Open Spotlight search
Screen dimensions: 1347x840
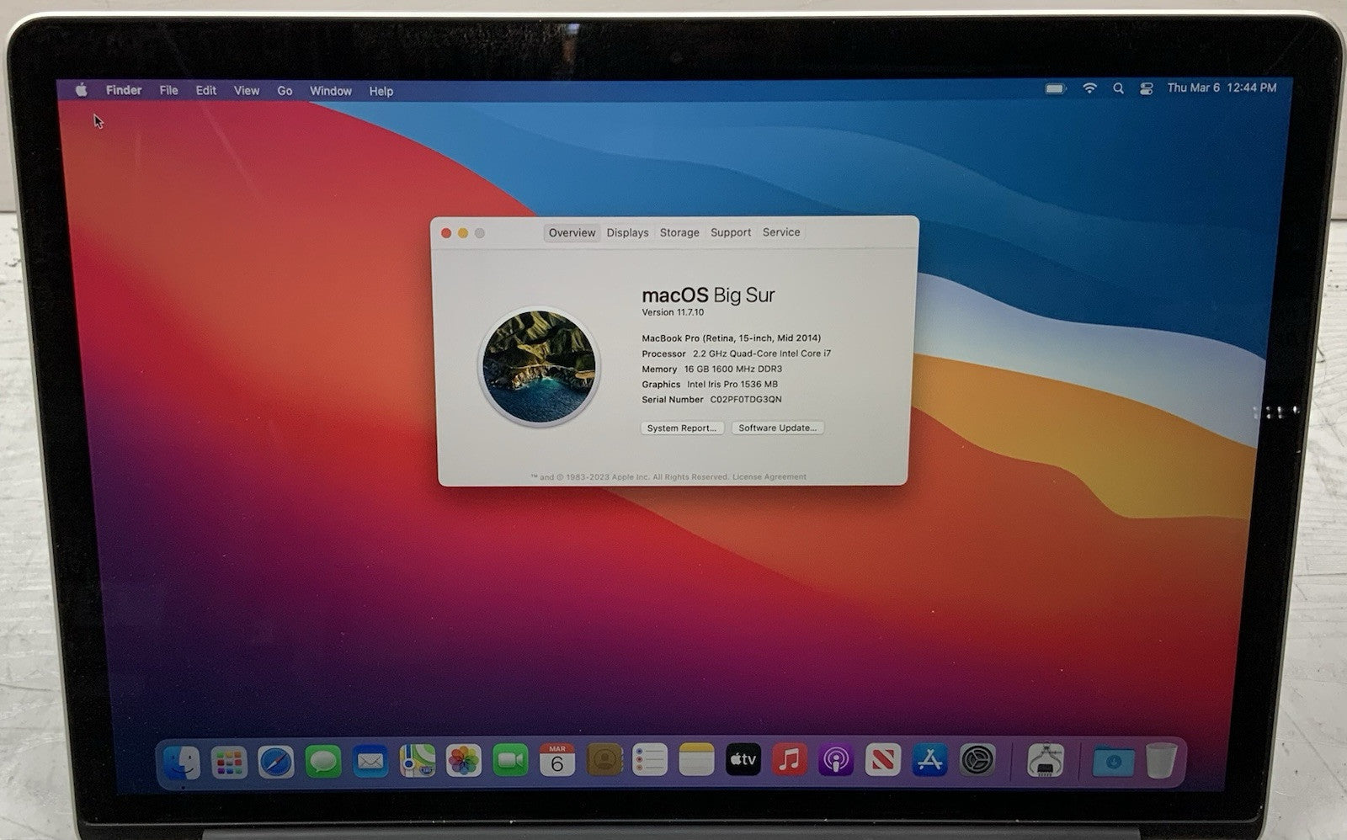[1118, 88]
